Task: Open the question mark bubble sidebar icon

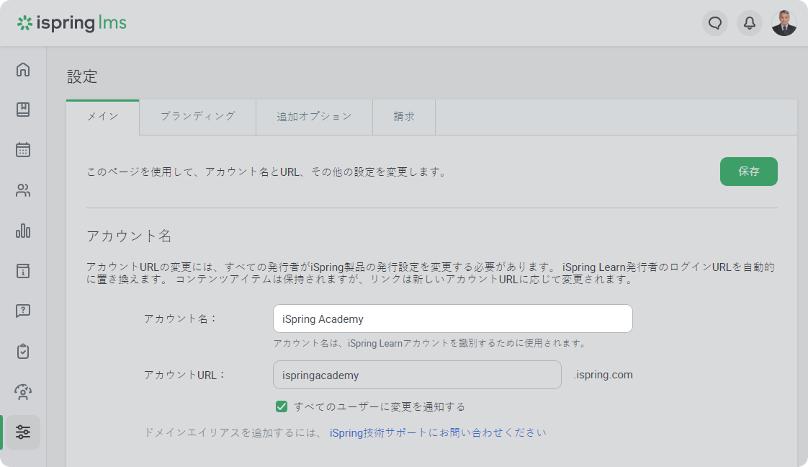Action: coord(23,311)
